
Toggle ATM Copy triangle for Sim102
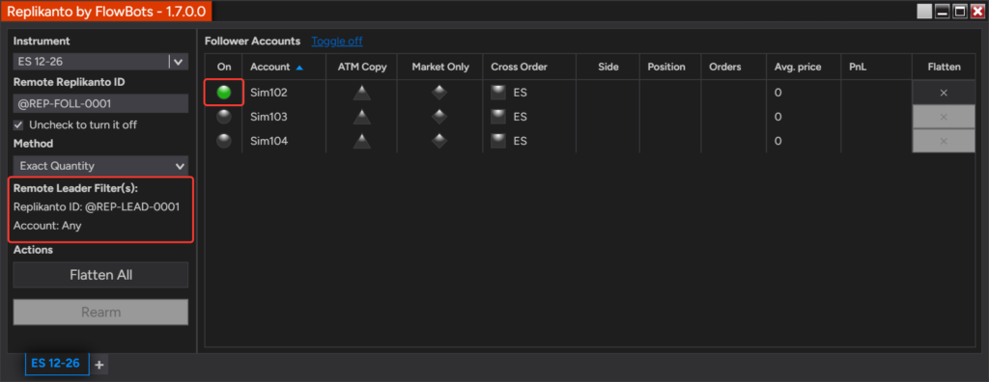coord(361,93)
